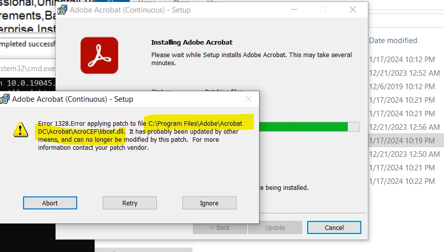Close the main Adobe Acrobat Setup window
444x252 pixels.
(x=353, y=10)
